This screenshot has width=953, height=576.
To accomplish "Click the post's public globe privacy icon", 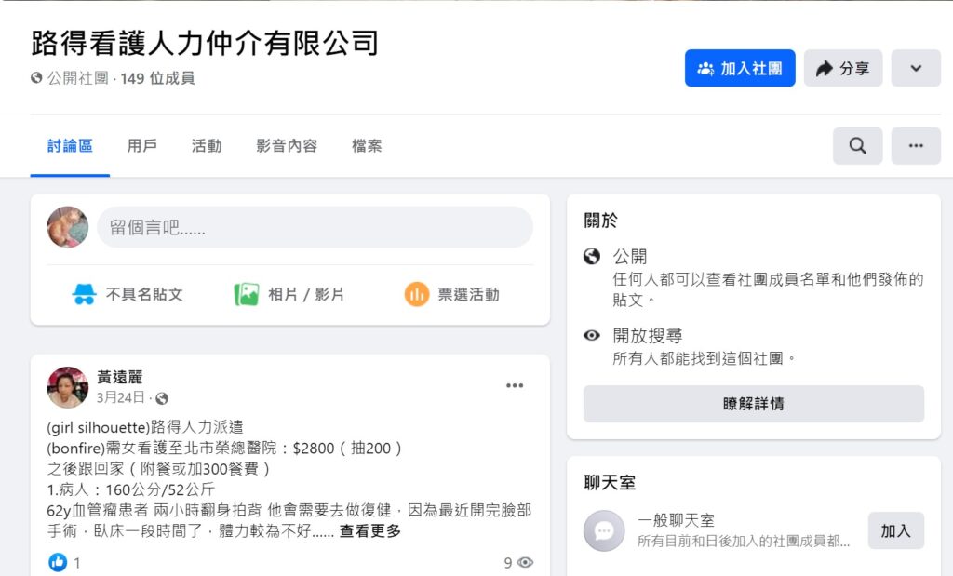I will point(162,398).
